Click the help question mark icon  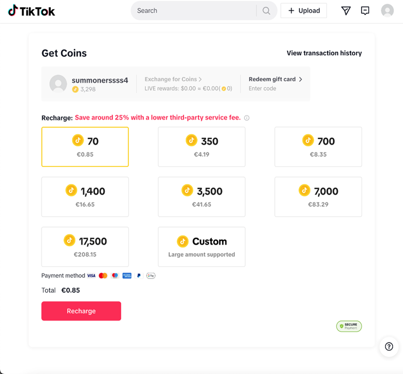click(389, 347)
